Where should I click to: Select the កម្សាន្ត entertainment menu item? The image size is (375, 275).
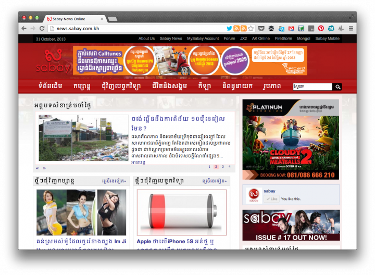tap(82, 86)
